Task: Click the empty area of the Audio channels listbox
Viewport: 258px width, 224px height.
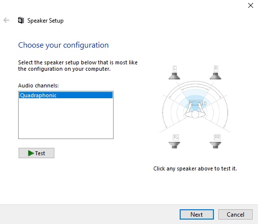Action: pyautogui.click(x=66, y=118)
